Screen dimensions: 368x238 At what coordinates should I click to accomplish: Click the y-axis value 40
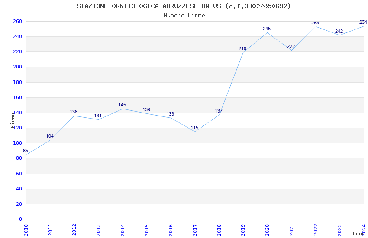(x=19, y=189)
